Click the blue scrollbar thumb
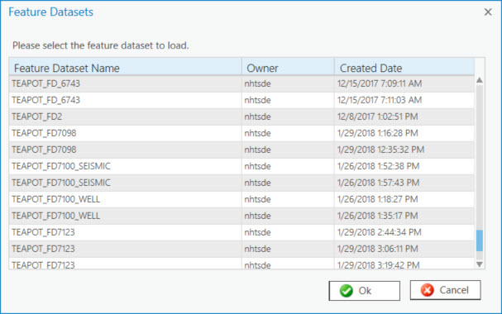 (480, 240)
